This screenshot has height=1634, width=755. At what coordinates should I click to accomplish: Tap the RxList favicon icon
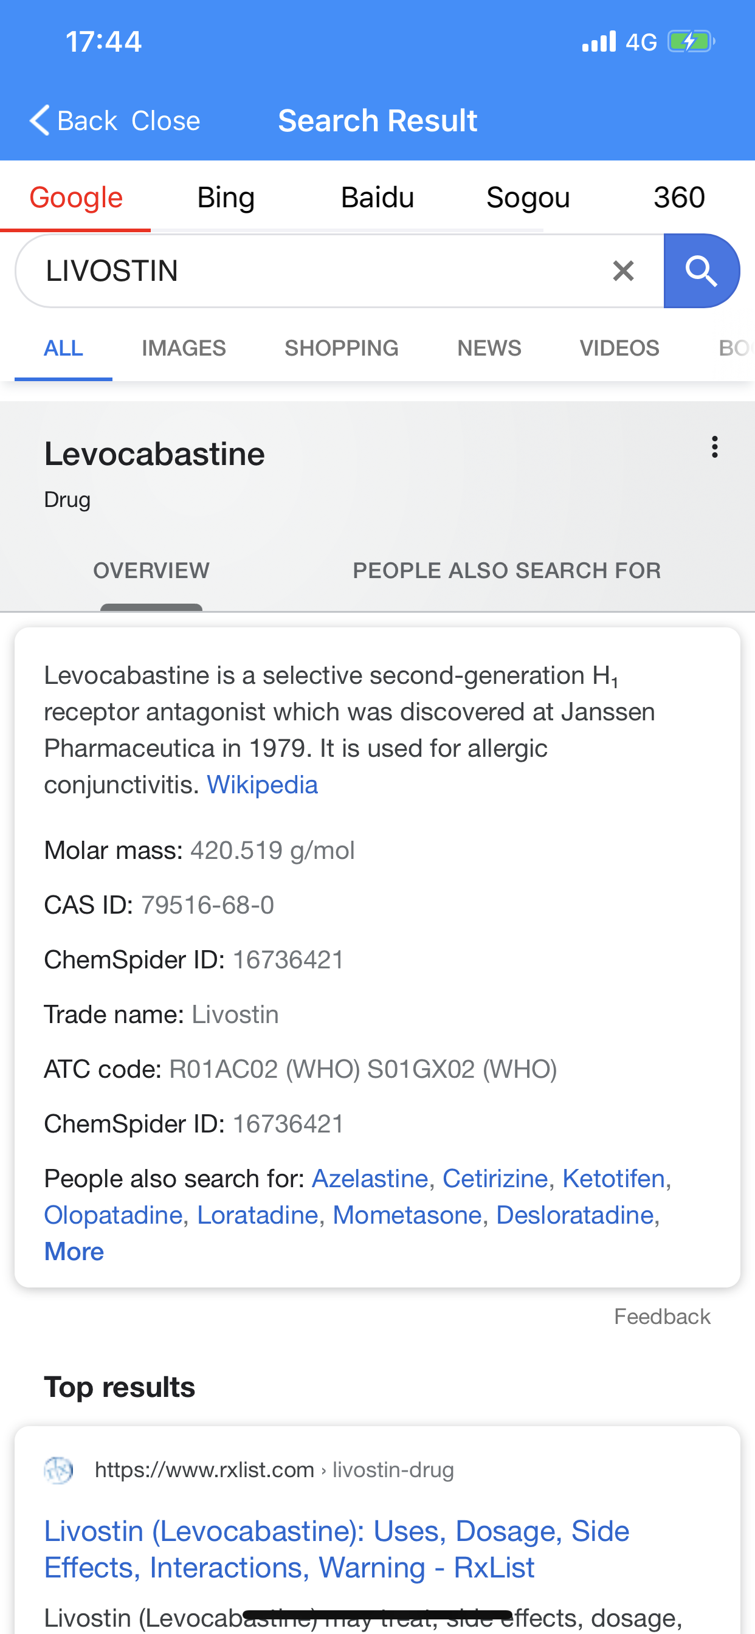[x=58, y=1470]
